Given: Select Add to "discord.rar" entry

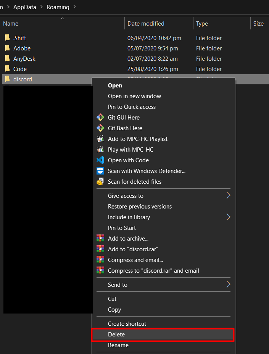Looking at the screenshot, I should point(163,249).
